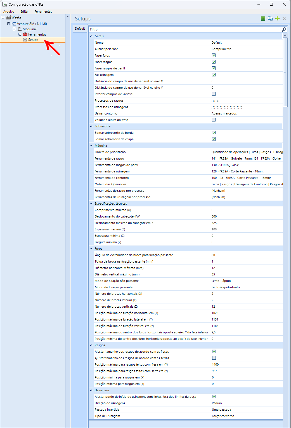Click Diâmetro vertical máximo value 35

[x=213, y=274]
